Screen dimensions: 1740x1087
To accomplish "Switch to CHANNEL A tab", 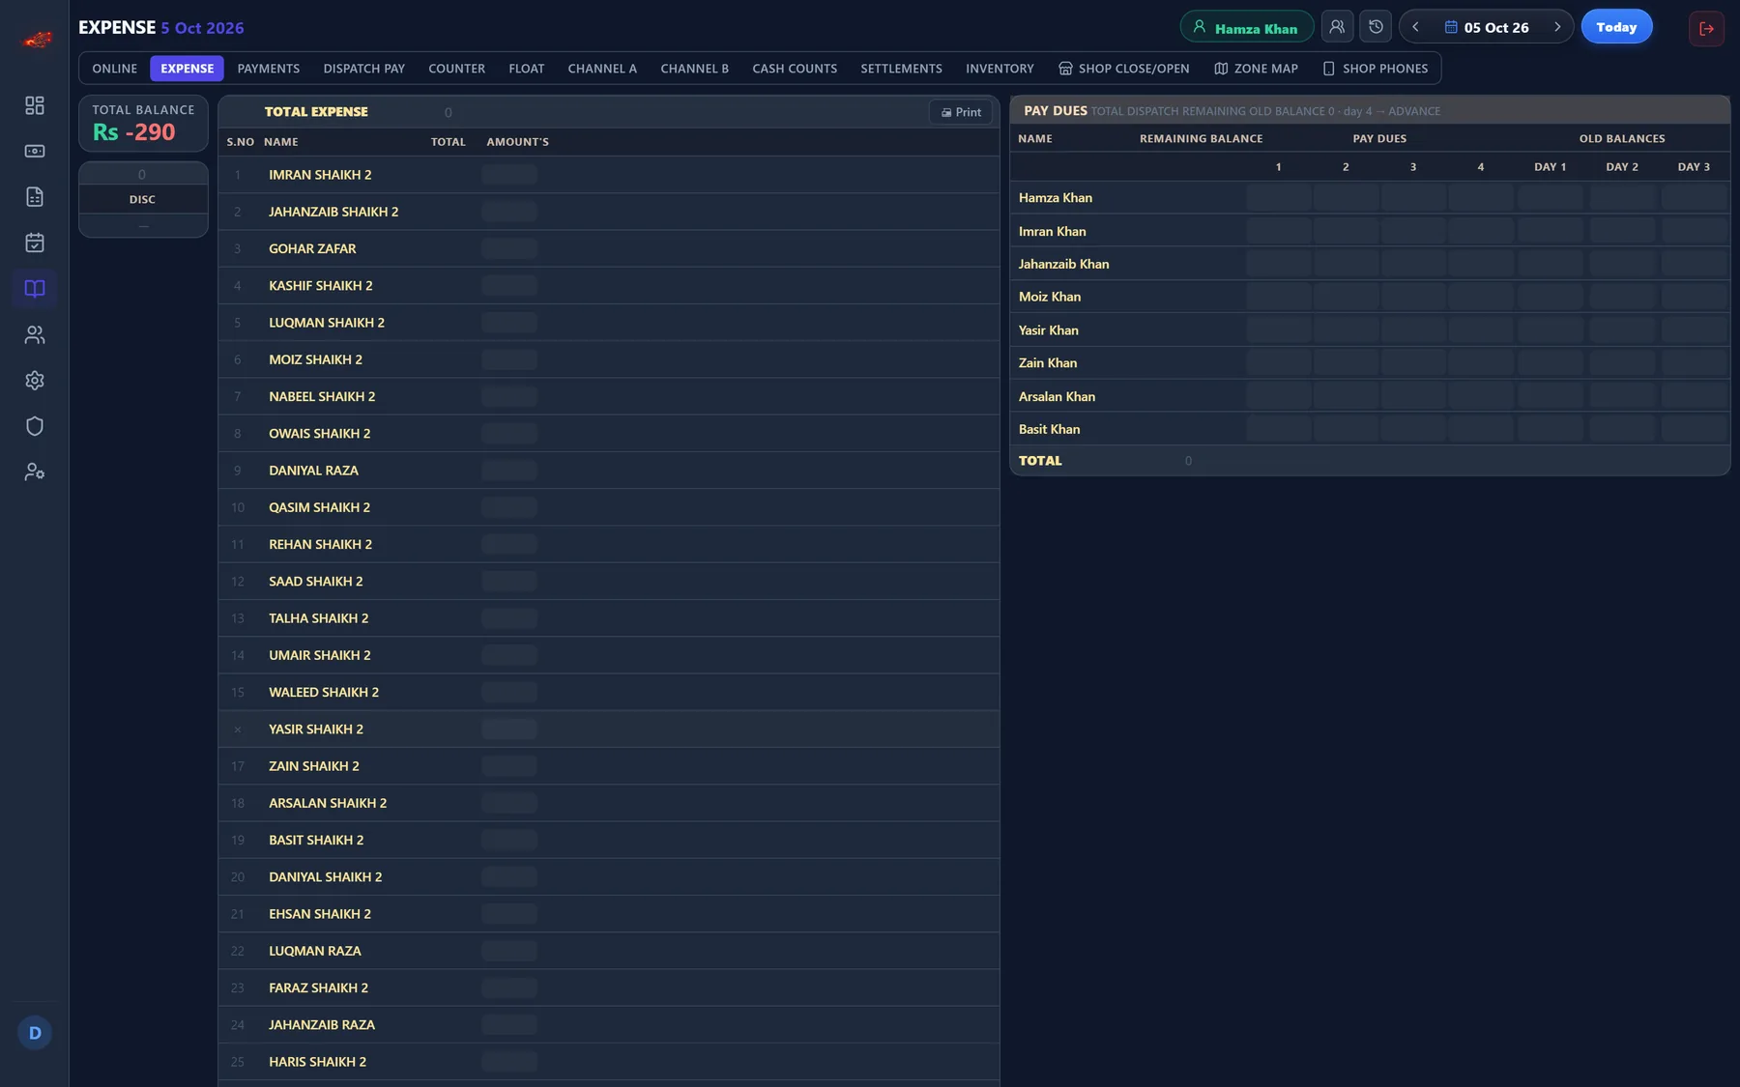I will click(x=602, y=69).
